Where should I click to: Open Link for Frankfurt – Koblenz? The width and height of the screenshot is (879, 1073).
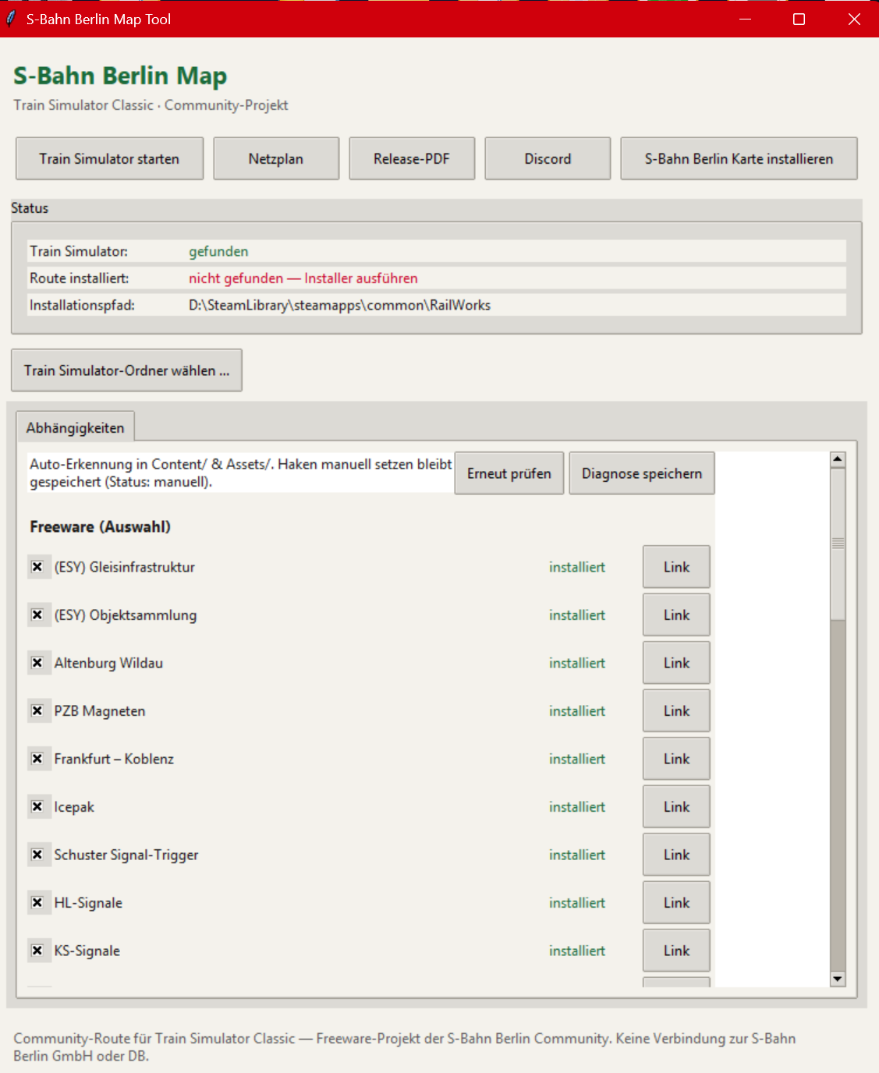click(676, 759)
